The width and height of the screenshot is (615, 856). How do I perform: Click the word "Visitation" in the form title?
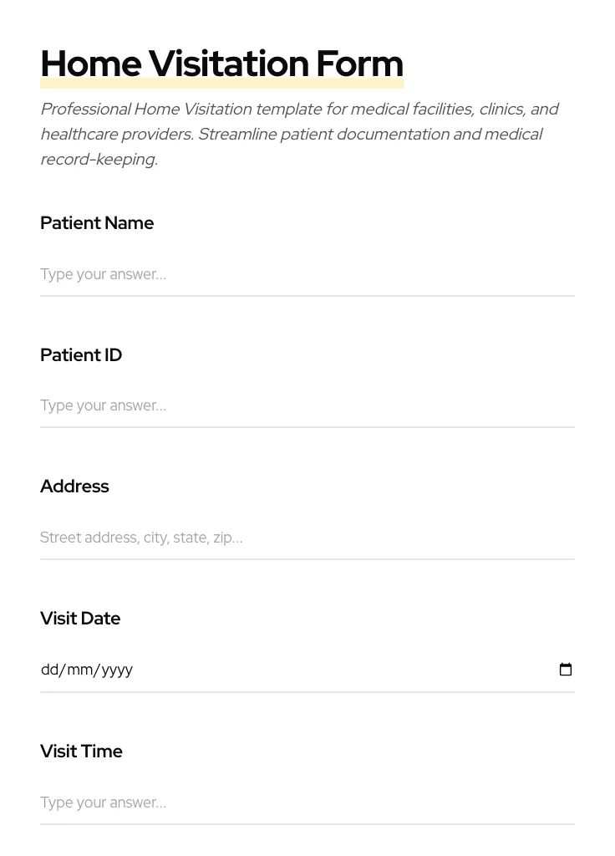(x=228, y=64)
